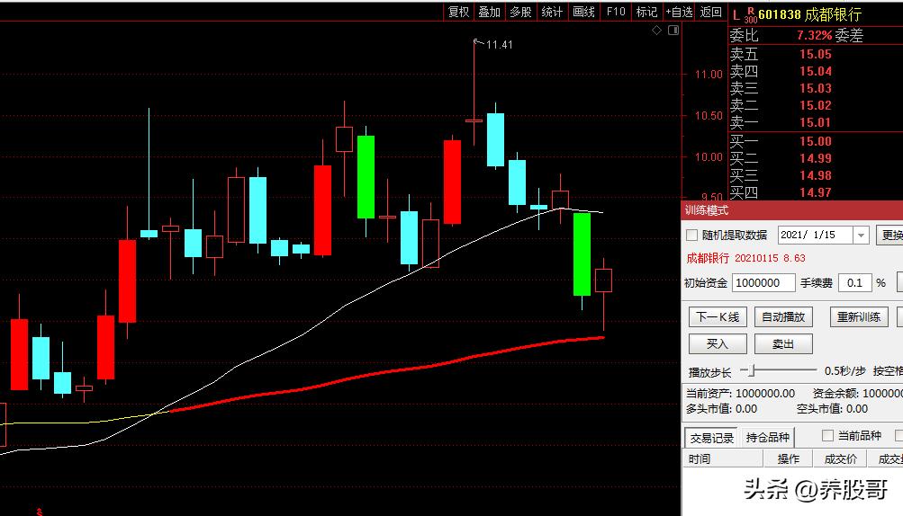Viewport: 903px width, 516px height.
Task: Click 返回 to go back
Action: point(711,12)
